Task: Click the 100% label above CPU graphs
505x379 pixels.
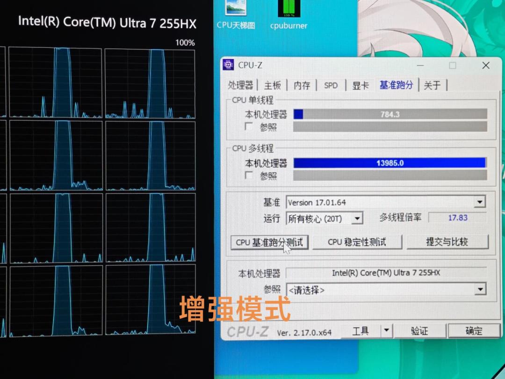Action: click(185, 43)
